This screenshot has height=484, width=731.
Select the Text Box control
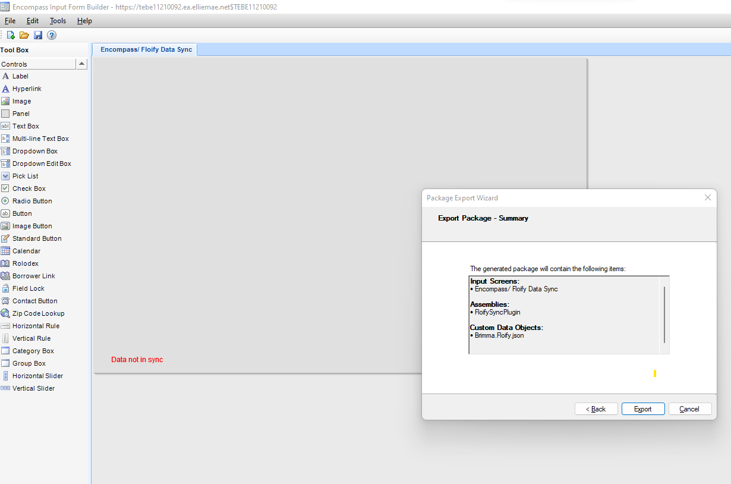pos(26,125)
